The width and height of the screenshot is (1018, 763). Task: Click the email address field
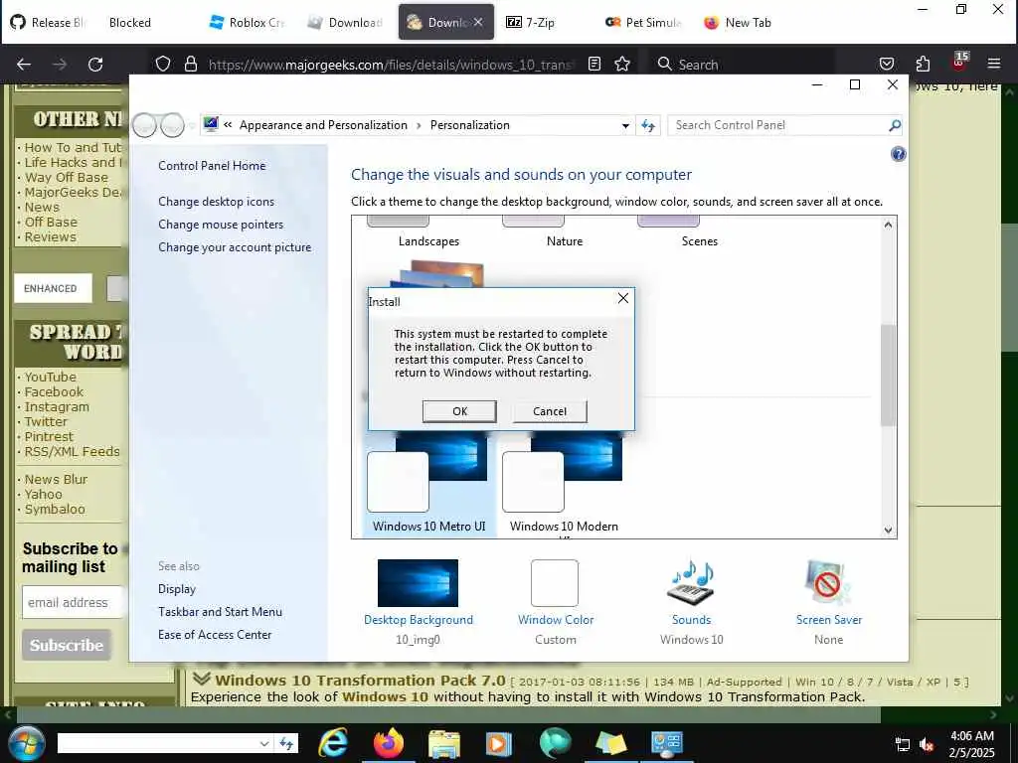pyautogui.click(x=72, y=603)
